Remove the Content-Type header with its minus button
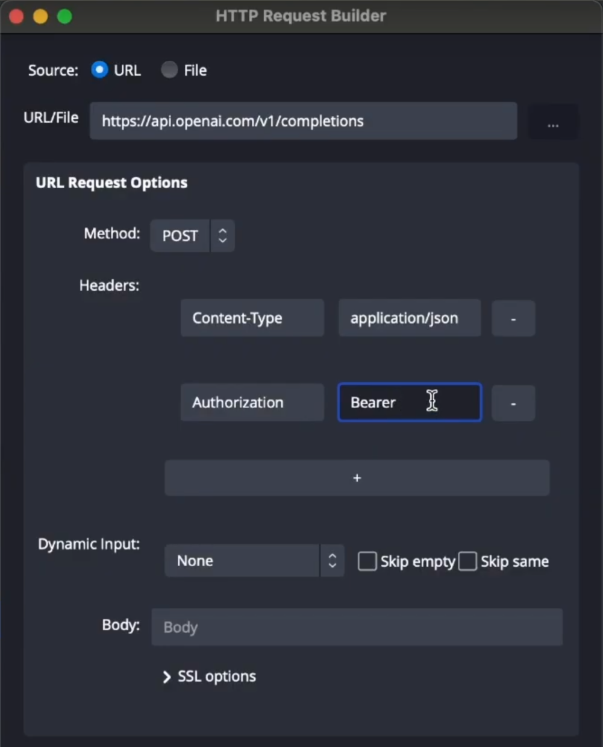 pos(513,318)
